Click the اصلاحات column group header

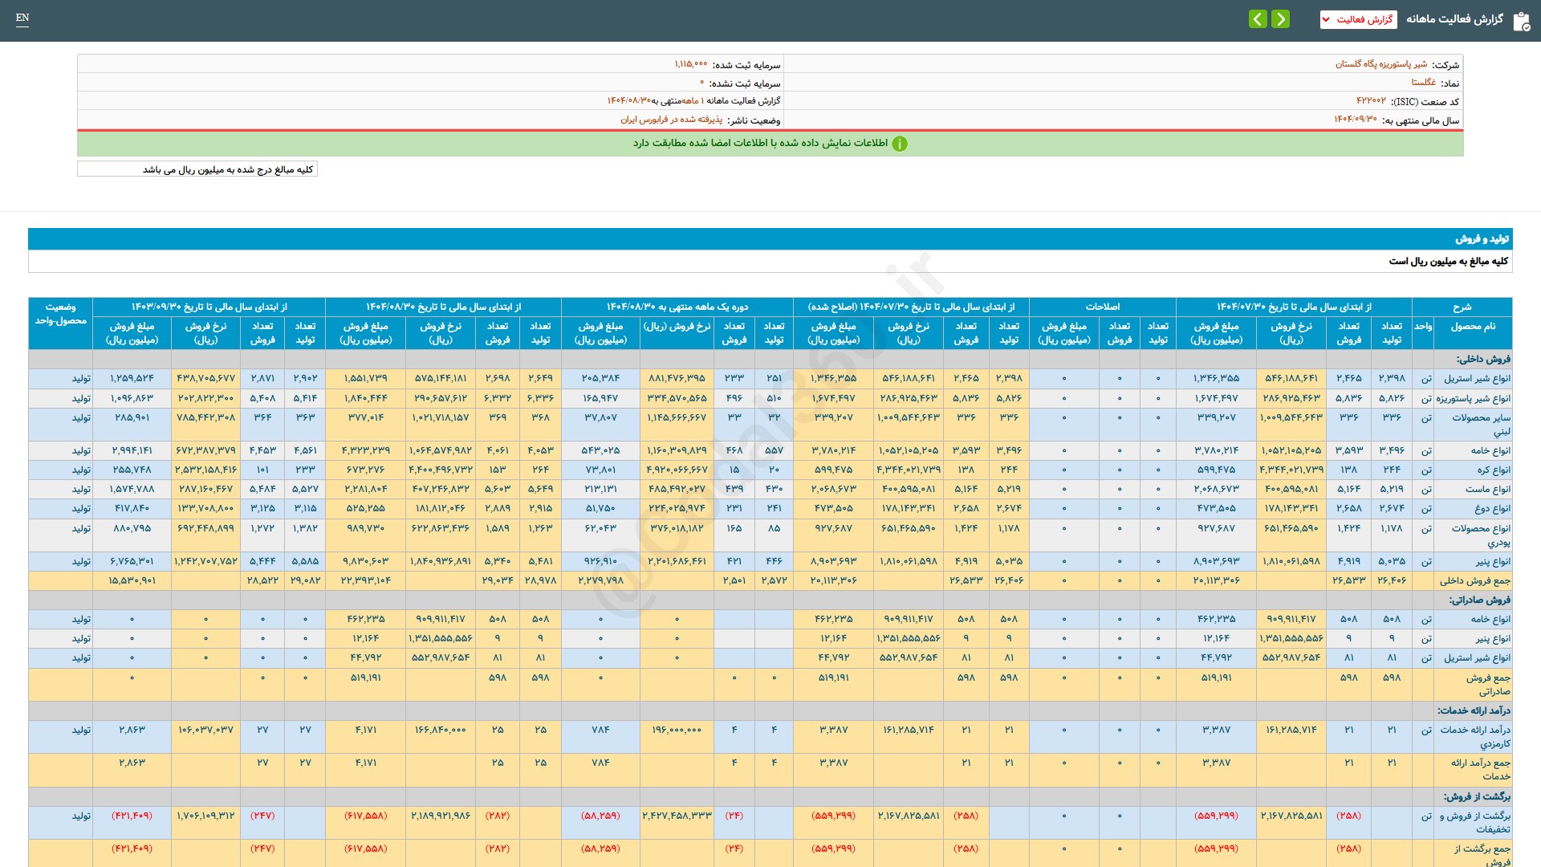(x=1102, y=307)
